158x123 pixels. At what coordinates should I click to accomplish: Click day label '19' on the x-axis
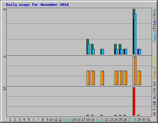click(x=93, y=120)
